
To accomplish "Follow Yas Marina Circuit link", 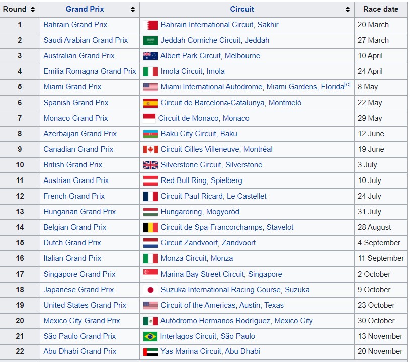I will coord(191,351).
